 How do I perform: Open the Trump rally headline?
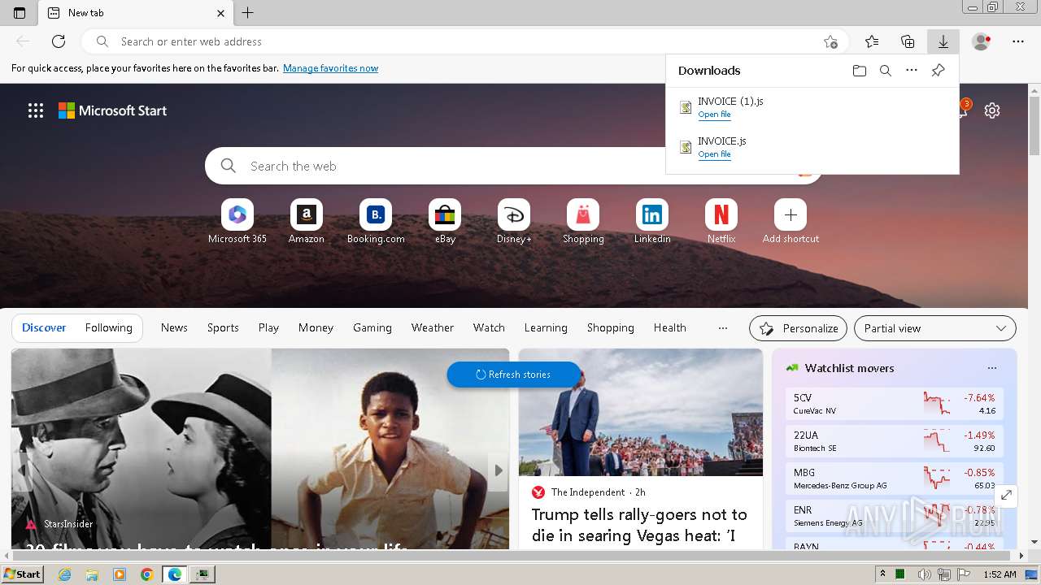[639, 525]
